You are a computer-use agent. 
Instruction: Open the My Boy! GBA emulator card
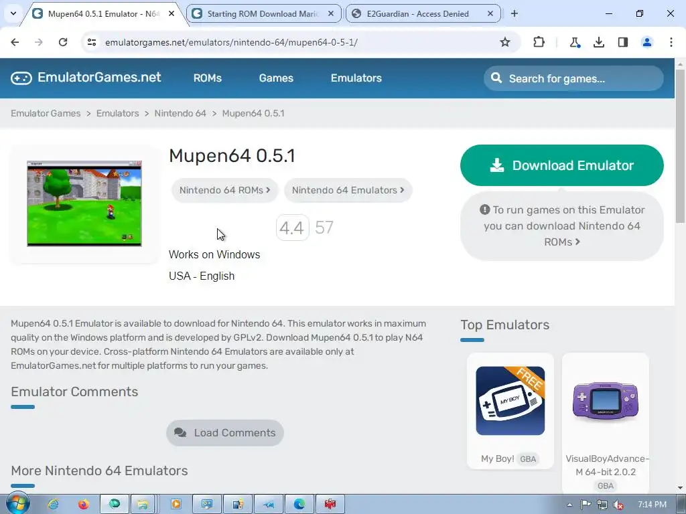tap(510, 411)
